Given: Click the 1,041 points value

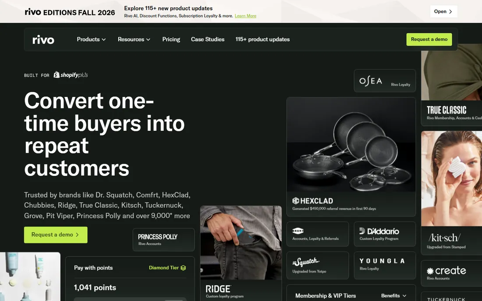Looking at the screenshot, I should pos(95,287).
